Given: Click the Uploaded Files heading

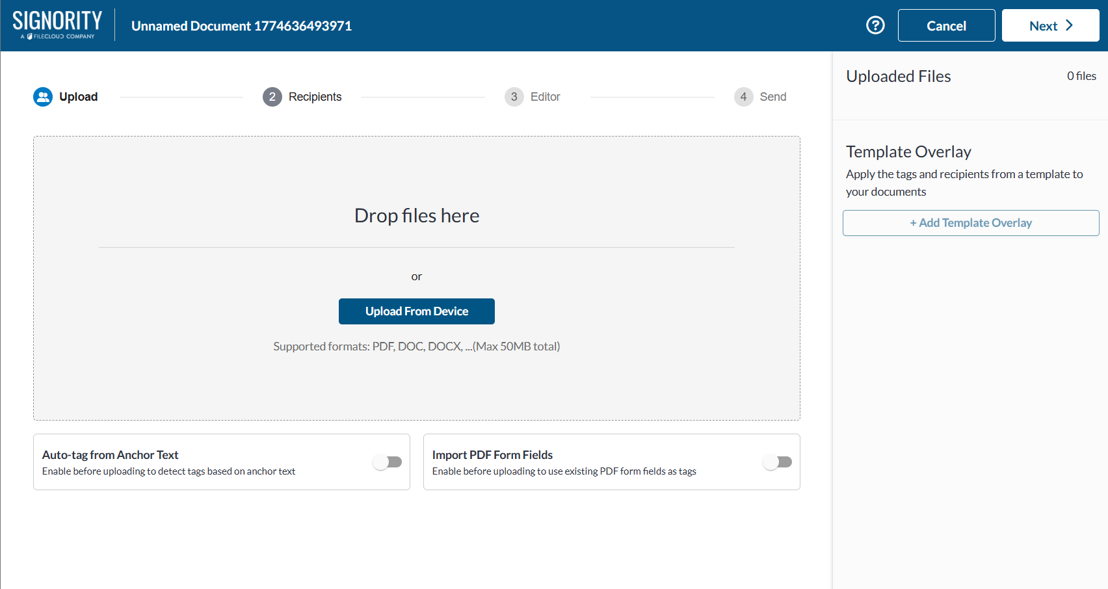Looking at the screenshot, I should (x=898, y=77).
